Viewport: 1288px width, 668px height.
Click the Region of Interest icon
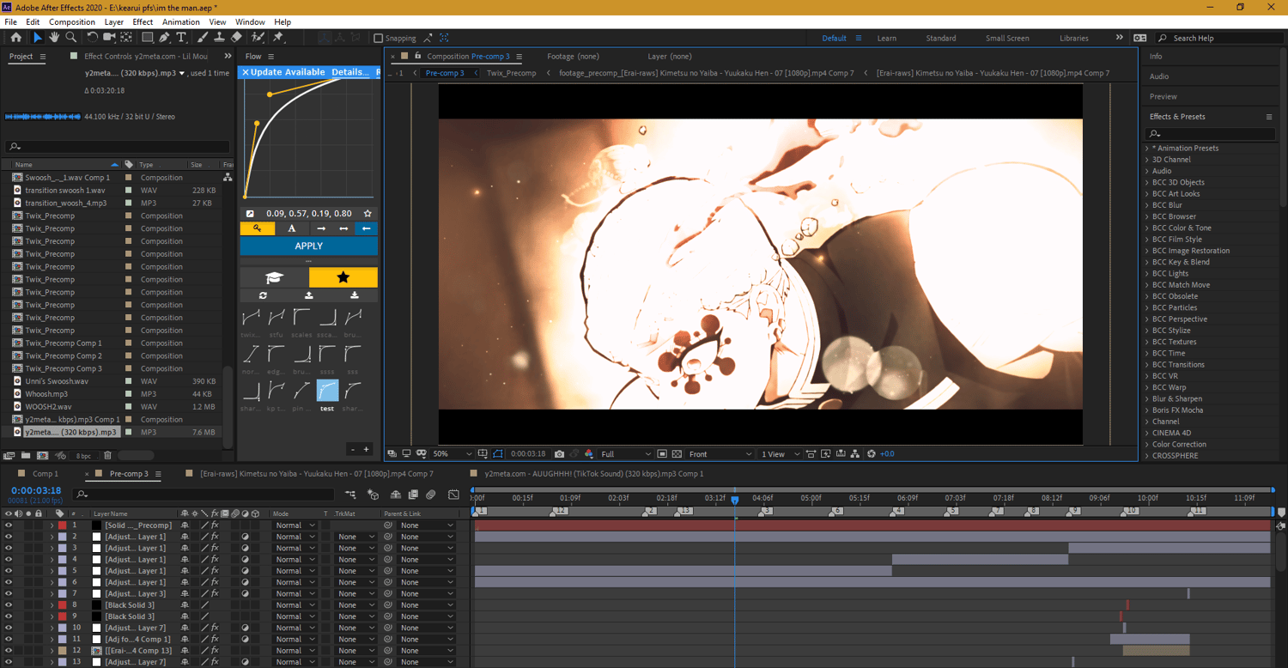(662, 454)
